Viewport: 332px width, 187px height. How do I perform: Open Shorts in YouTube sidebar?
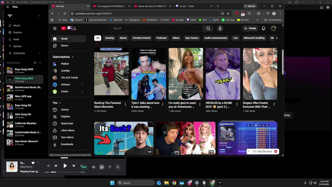click(68, 45)
